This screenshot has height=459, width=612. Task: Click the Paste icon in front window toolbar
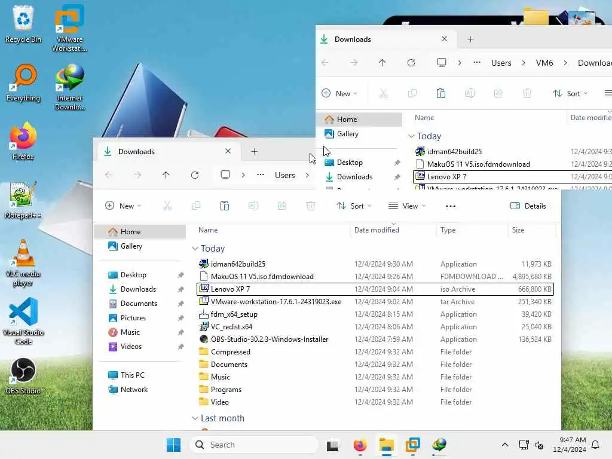tap(225, 206)
